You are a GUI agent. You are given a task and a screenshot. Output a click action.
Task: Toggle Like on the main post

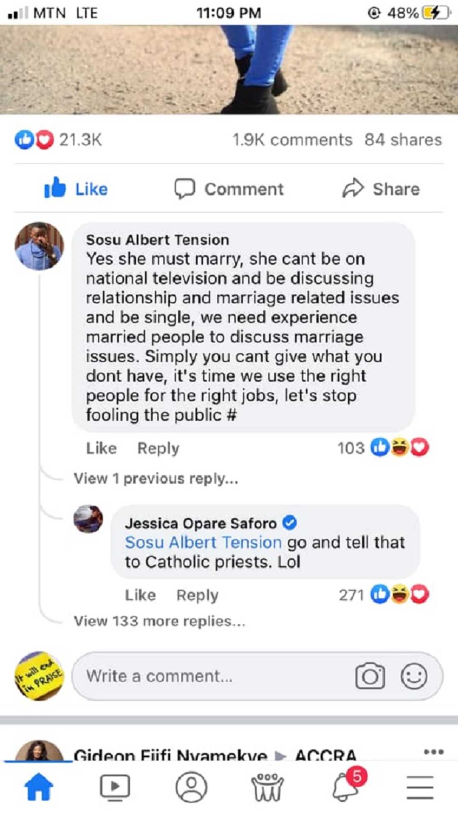(76, 189)
